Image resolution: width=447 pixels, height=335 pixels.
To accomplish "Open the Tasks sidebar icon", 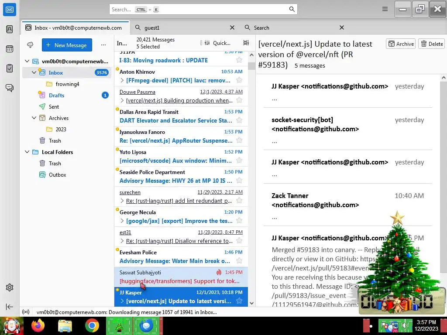I will (x=10, y=68).
